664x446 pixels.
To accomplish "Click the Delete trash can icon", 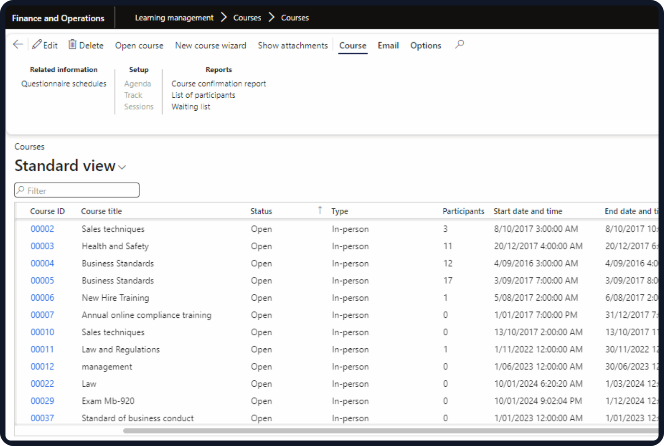I will pyautogui.click(x=72, y=45).
